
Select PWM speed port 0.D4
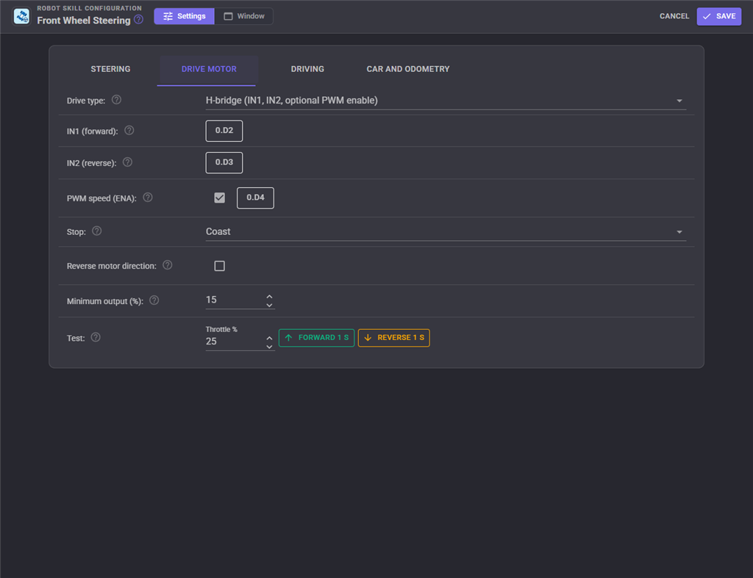pos(255,198)
